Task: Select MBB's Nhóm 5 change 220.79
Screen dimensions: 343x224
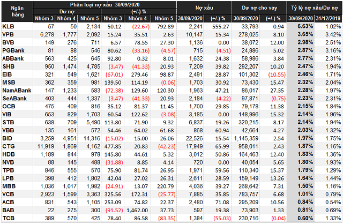Action: (166, 186)
